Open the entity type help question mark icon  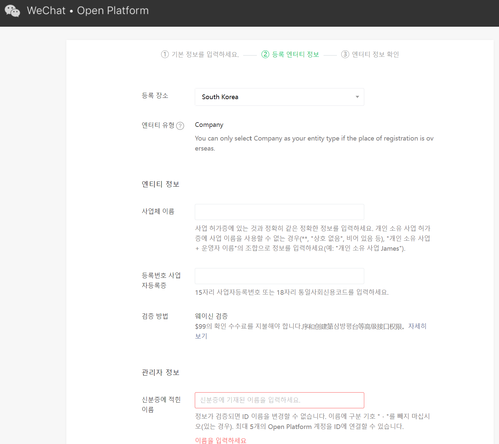[x=180, y=126]
